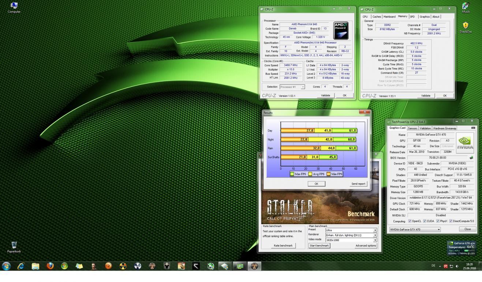482x282 pixels.
Task: Click OK in the CPU-Z processor window
Action: (344, 95)
